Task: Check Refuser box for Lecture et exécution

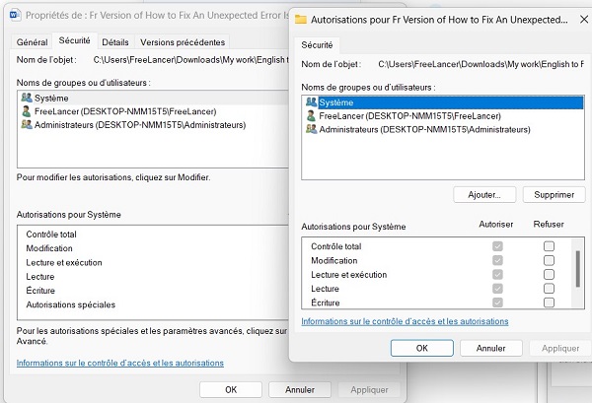Action: (x=549, y=274)
